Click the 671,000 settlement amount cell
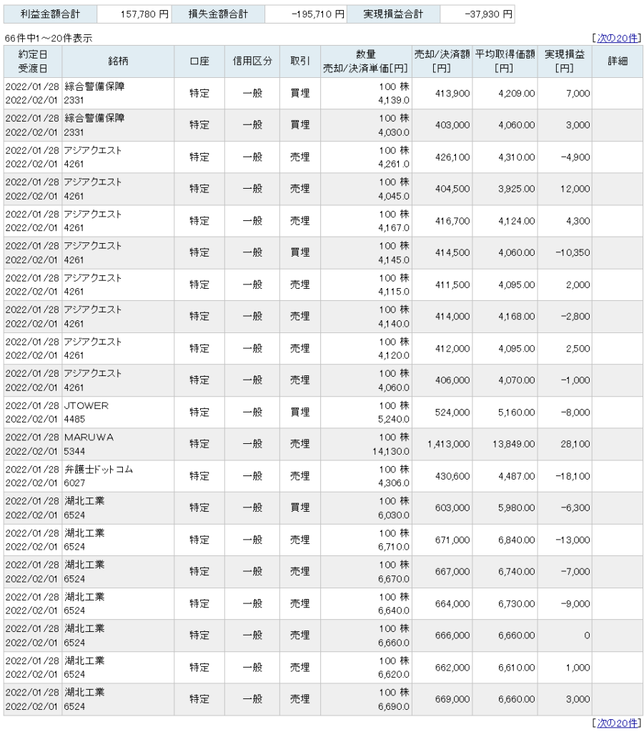 pyautogui.click(x=442, y=540)
